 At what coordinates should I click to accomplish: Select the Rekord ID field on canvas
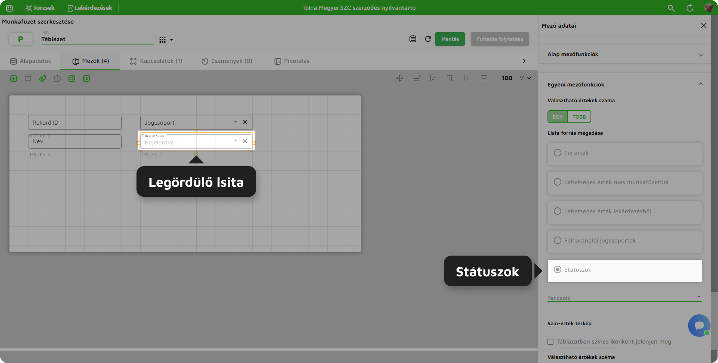point(75,123)
